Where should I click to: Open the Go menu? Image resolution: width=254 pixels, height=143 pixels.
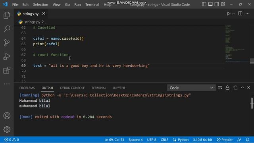67,4
